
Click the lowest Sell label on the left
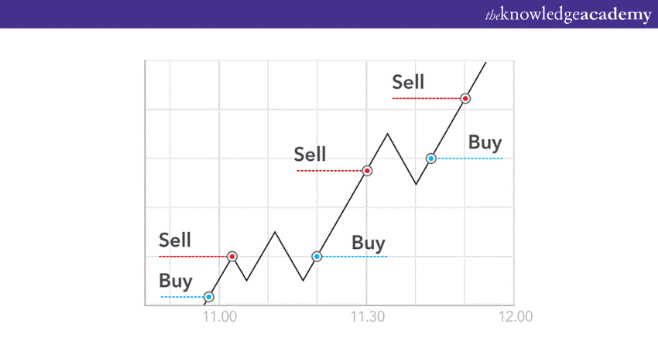175,240
